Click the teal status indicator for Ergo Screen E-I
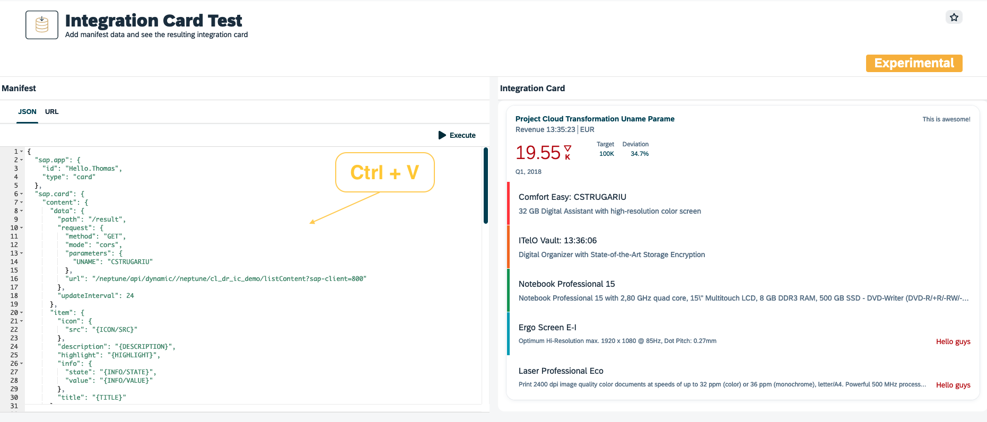This screenshot has height=422, width=987. tap(508, 333)
